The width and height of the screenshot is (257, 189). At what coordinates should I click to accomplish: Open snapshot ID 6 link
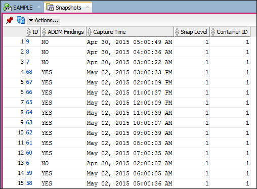28,163
